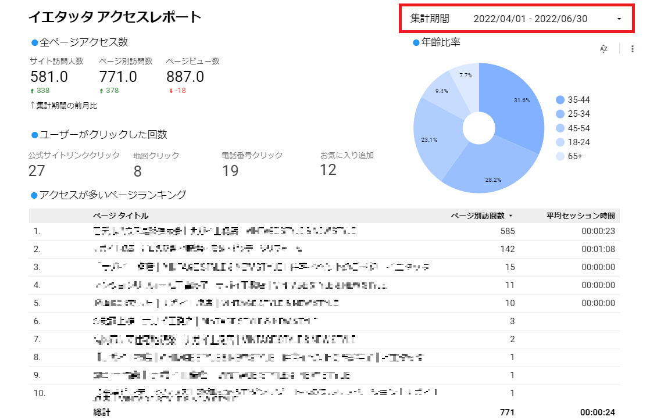
Task: Click the 2022/04/01 - 2022/06/30 date text
Action: click(530, 19)
